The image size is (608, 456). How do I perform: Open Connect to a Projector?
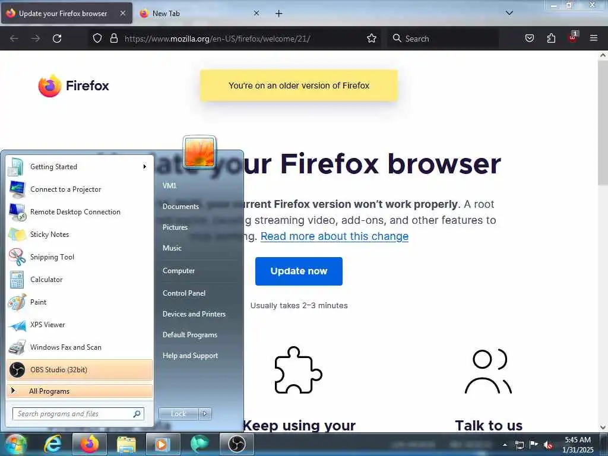[x=80, y=189]
